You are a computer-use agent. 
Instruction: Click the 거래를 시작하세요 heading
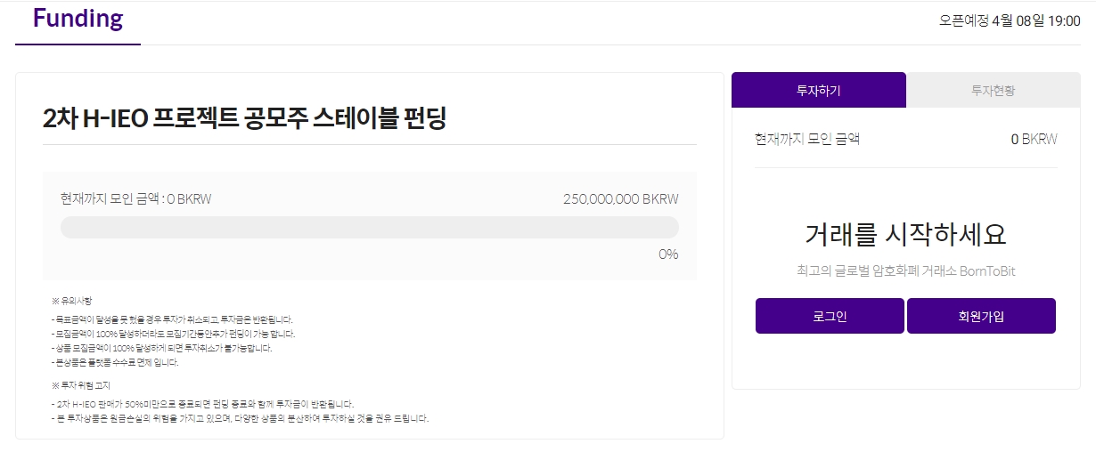click(905, 235)
